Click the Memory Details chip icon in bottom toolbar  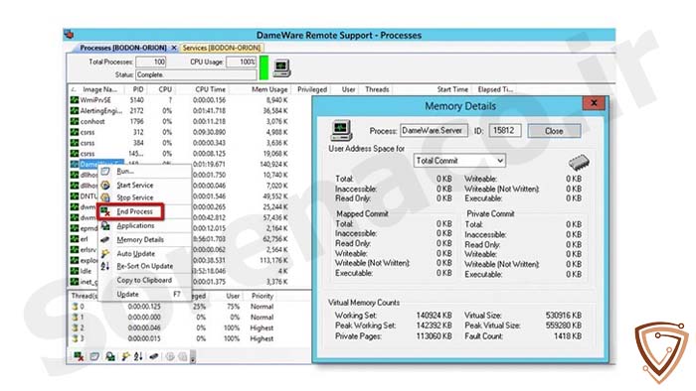click(x=153, y=356)
